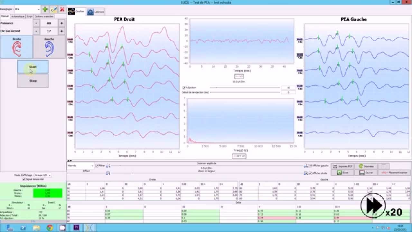This screenshot has height=232, width=412.
Task: Click the magnifier icon beside Afficher gauche
Action: 306,166
